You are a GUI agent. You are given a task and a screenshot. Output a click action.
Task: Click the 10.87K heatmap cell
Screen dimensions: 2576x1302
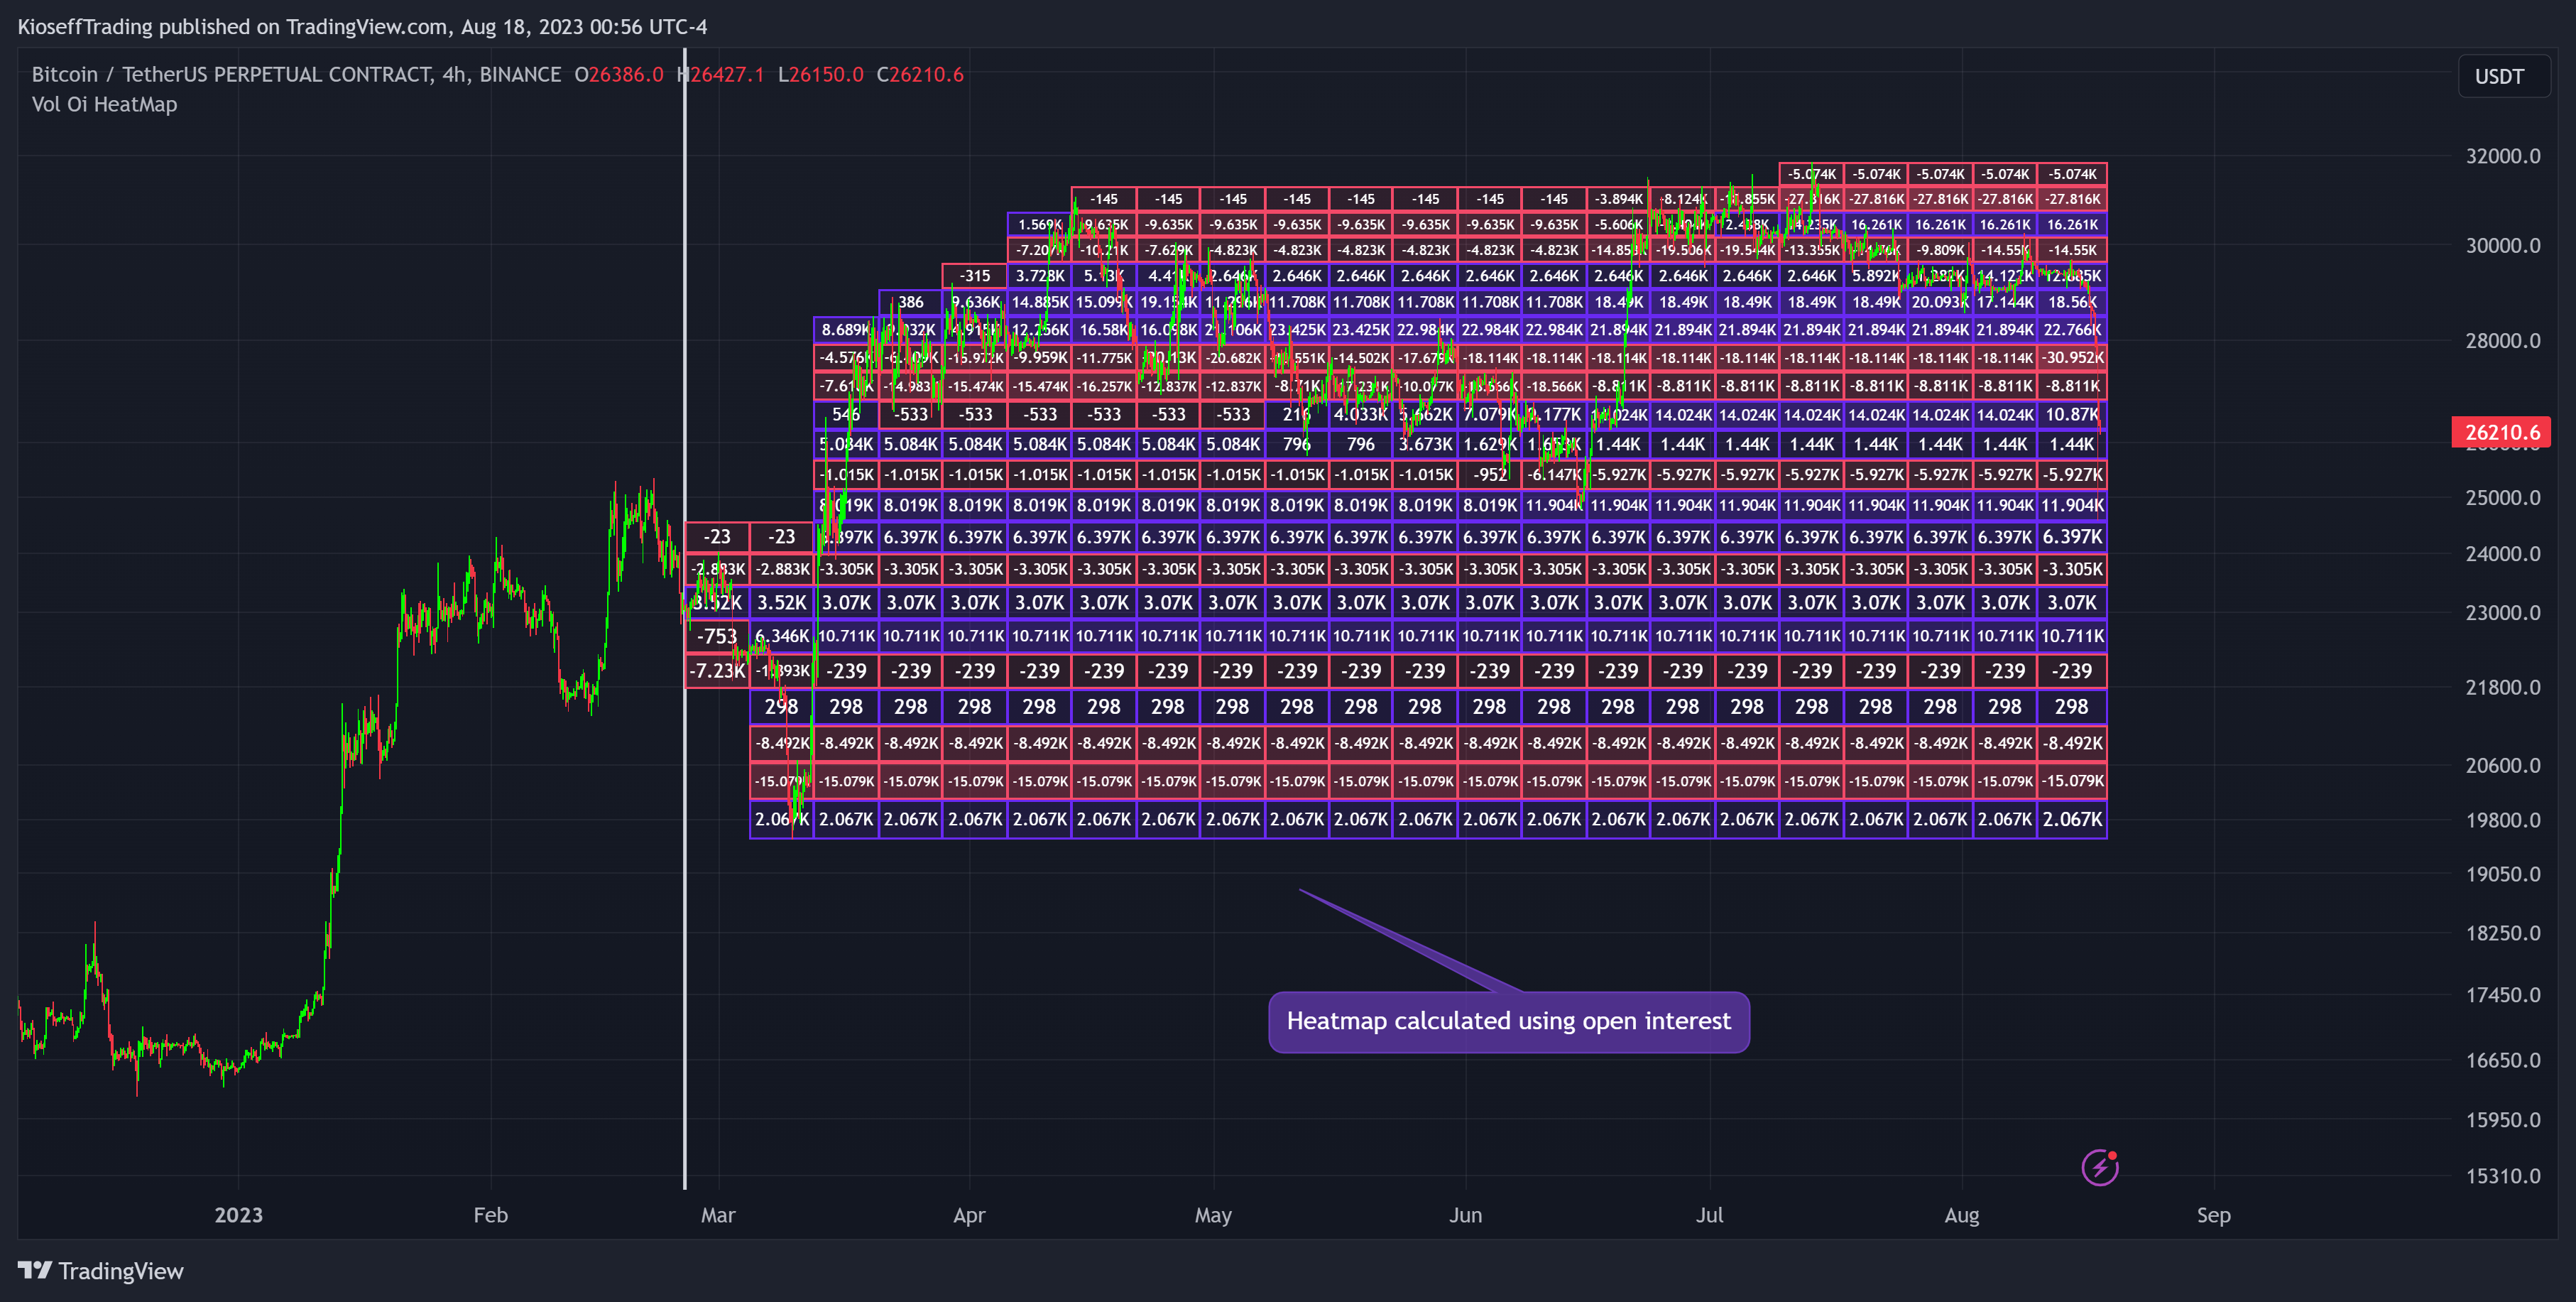tap(2072, 416)
